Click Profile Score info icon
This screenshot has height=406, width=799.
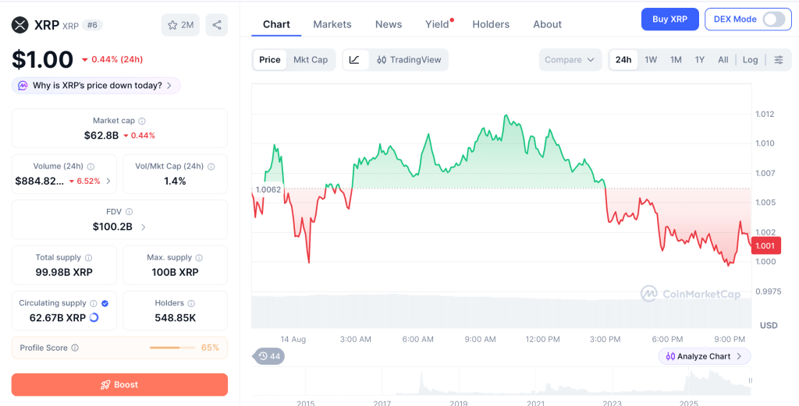coord(75,348)
